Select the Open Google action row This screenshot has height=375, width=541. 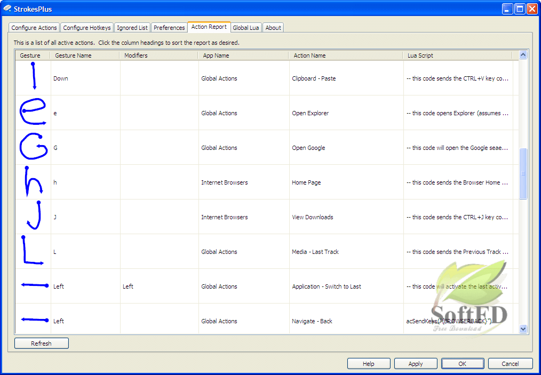[x=267, y=148]
